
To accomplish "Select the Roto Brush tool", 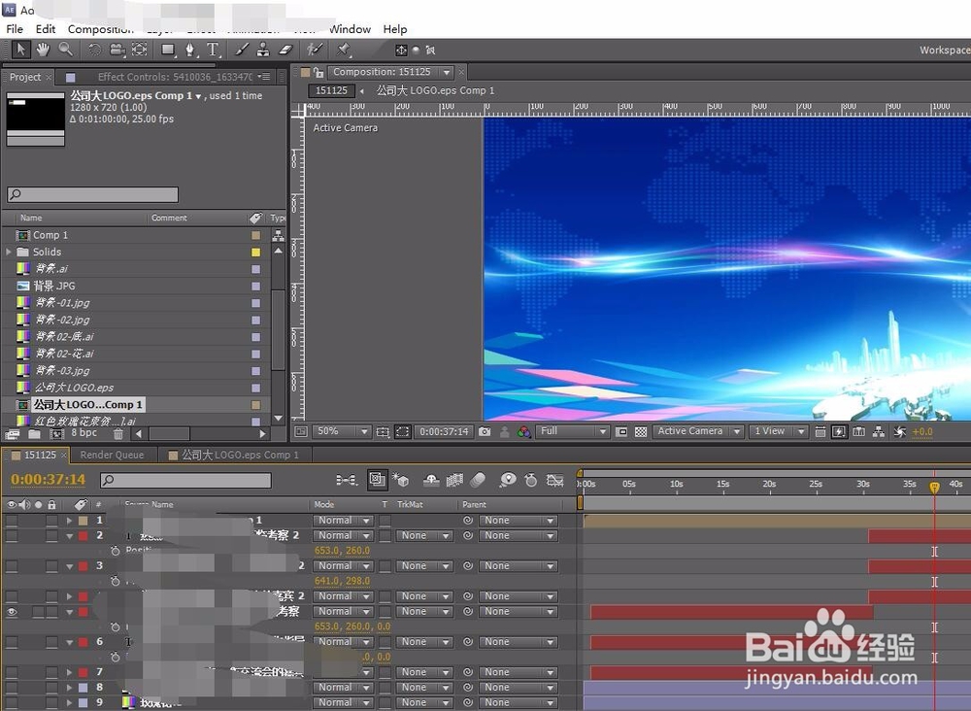I will coord(315,50).
